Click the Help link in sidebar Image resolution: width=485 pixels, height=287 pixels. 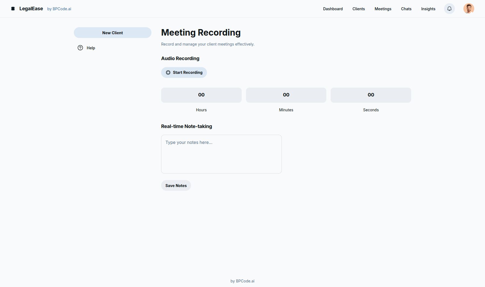tap(91, 48)
